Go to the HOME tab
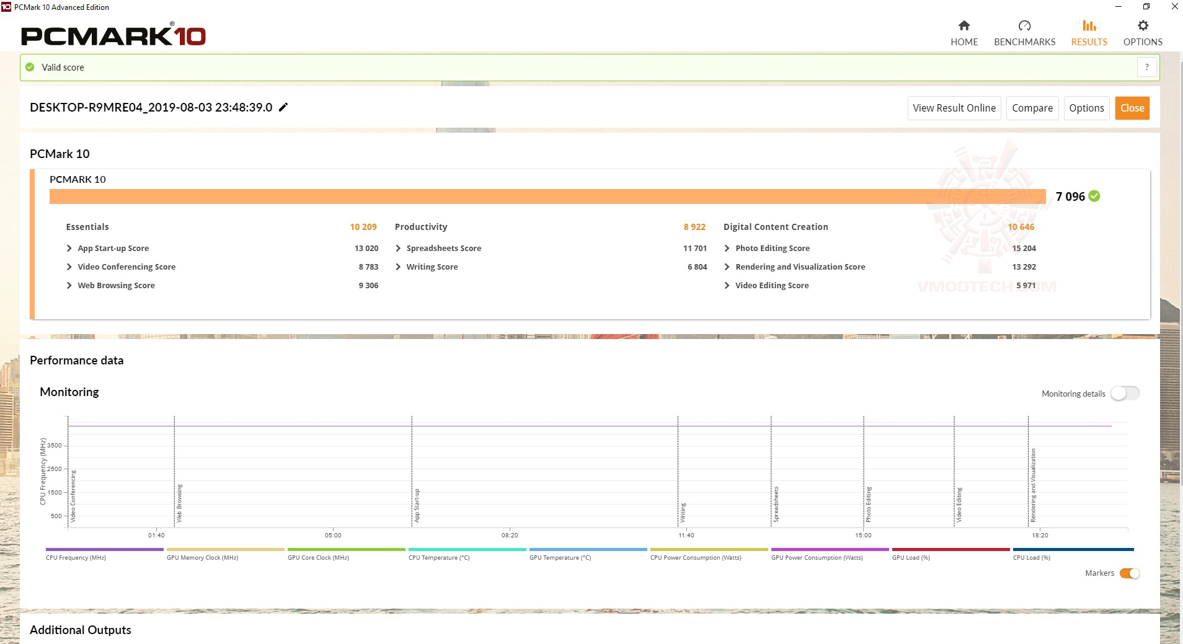 point(964,42)
